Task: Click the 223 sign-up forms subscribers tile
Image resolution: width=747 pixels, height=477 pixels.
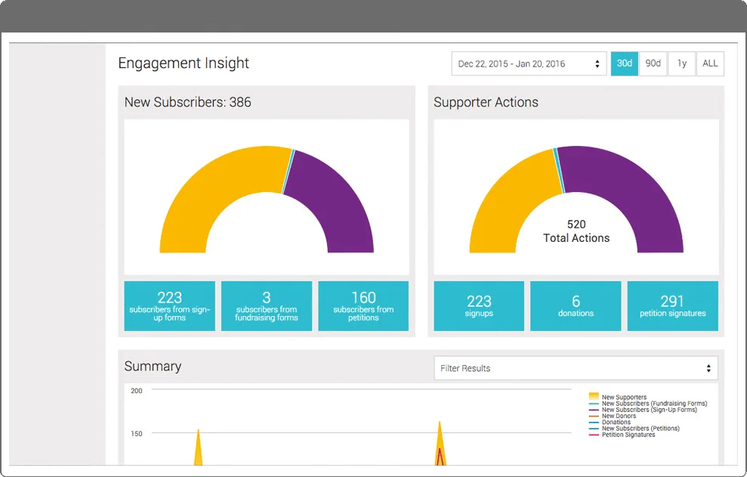Action: coord(170,305)
